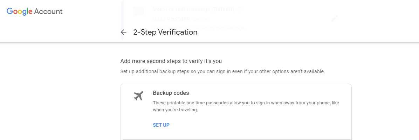This screenshot has width=419, height=140.
Task: Select the Verification codes are sent text line
Action: (x=199, y=28)
